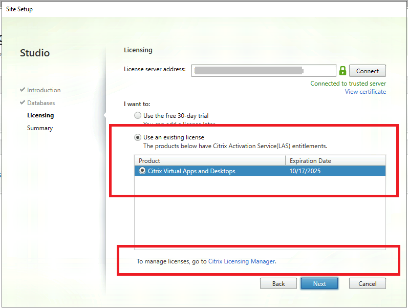Viewport: 408px width, 308px height.
Task: Choose Citrix Virtual Apps and Desktops radio
Action: click(x=142, y=171)
